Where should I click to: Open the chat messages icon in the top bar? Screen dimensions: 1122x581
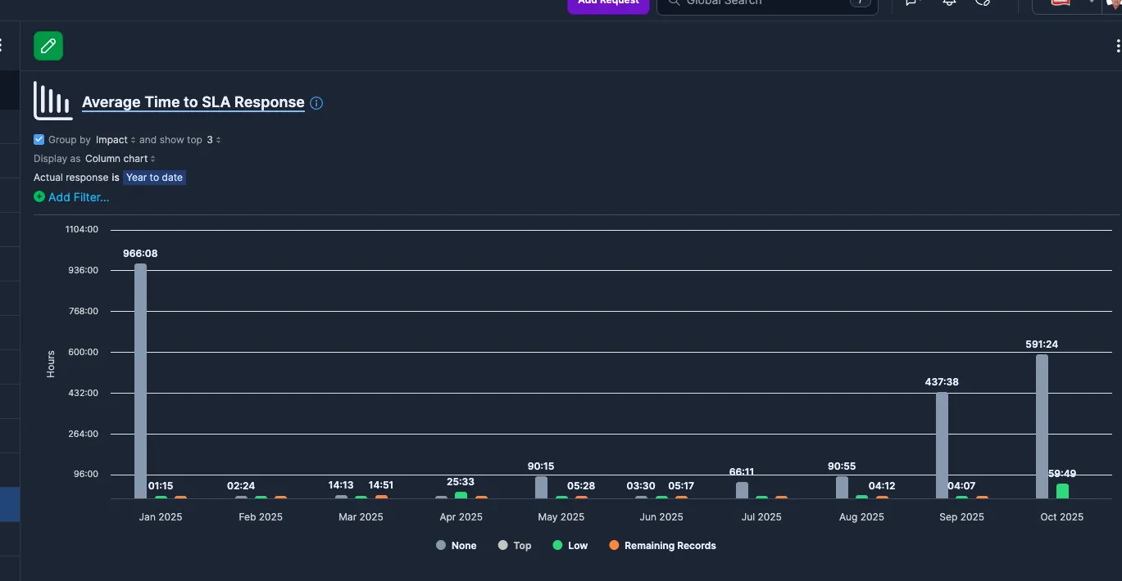click(911, 2)
